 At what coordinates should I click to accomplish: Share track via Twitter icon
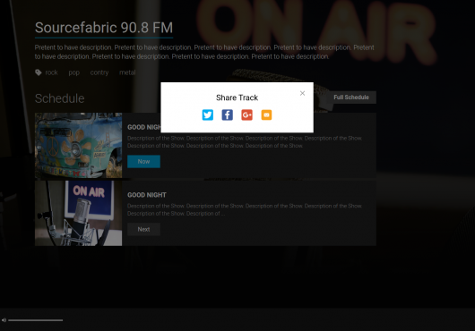208,115
